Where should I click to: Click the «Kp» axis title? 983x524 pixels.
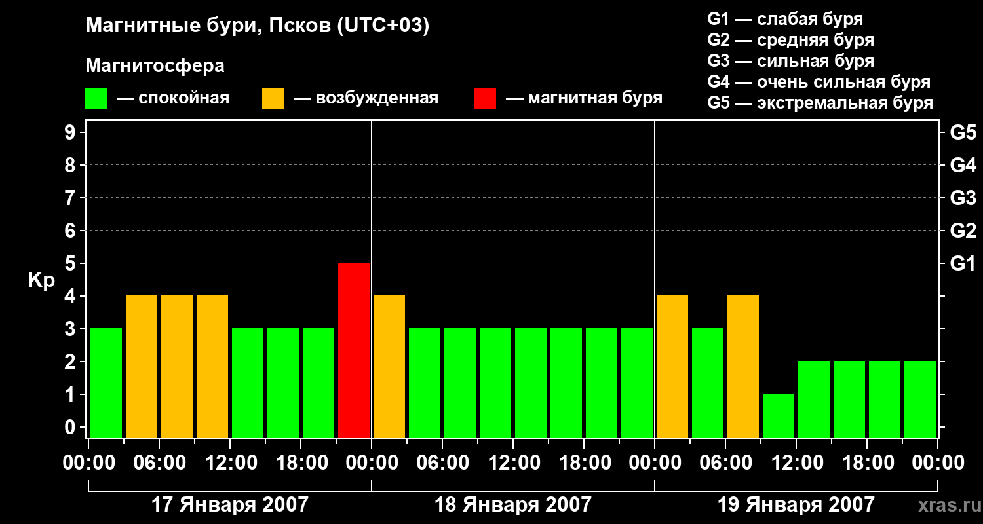tap(41, 281)
